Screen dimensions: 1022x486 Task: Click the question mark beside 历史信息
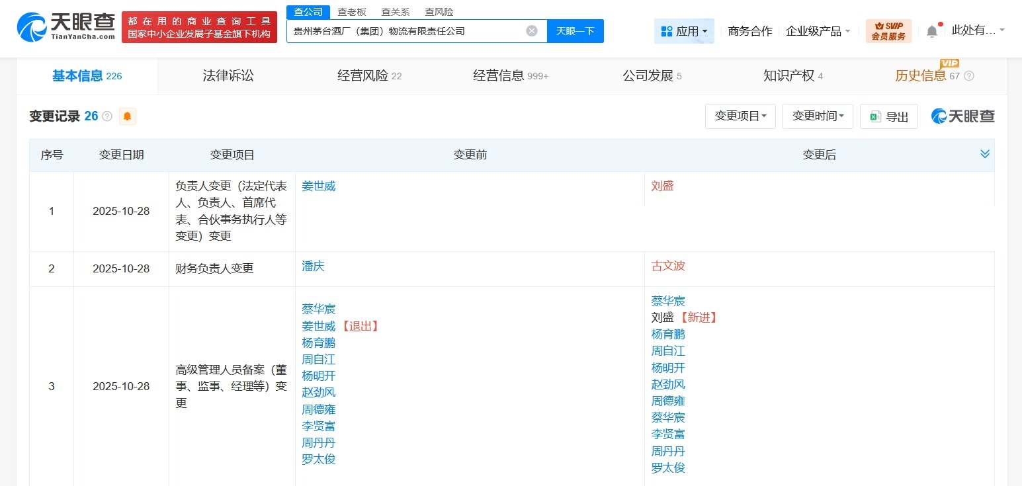(968, 76)
